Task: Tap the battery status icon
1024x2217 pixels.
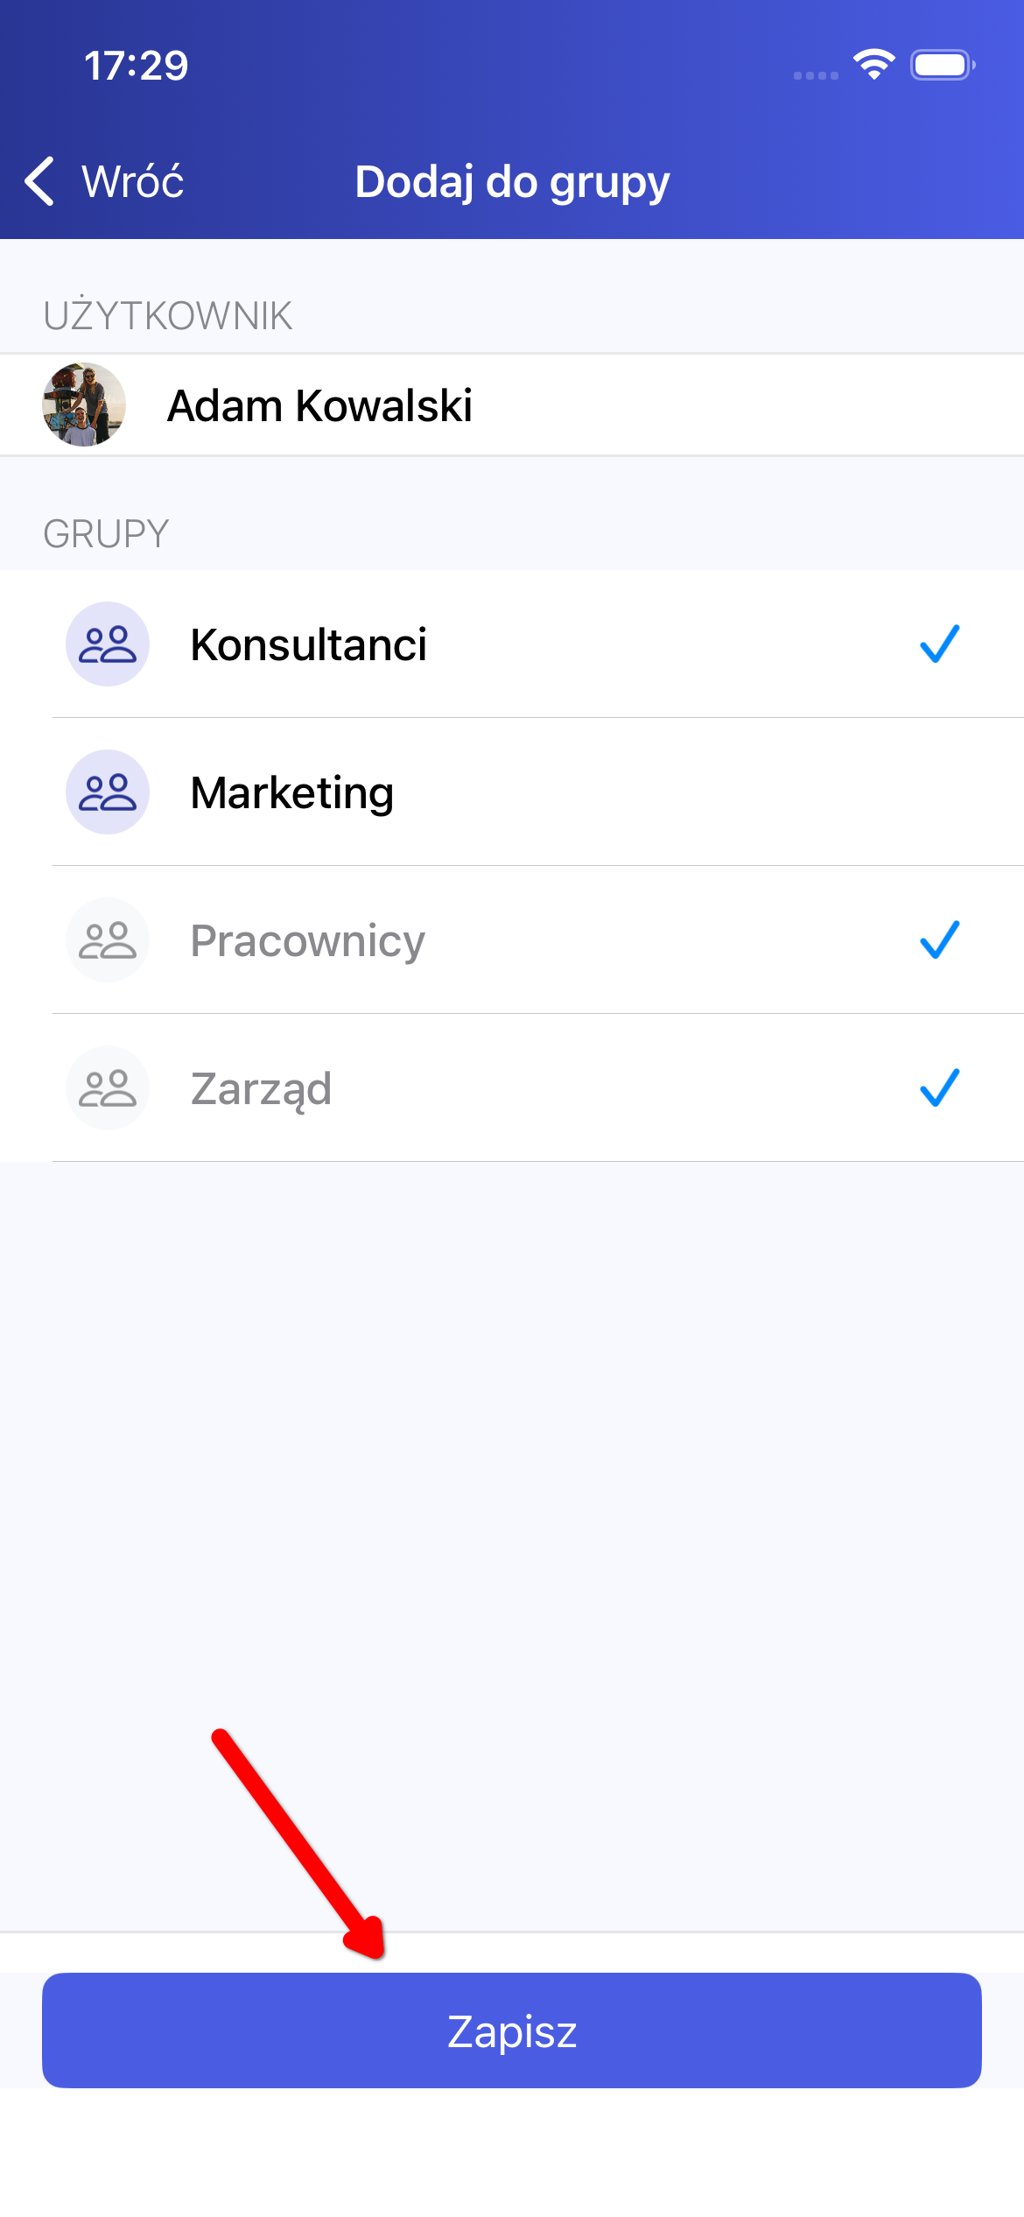Action: click(942, 65)
